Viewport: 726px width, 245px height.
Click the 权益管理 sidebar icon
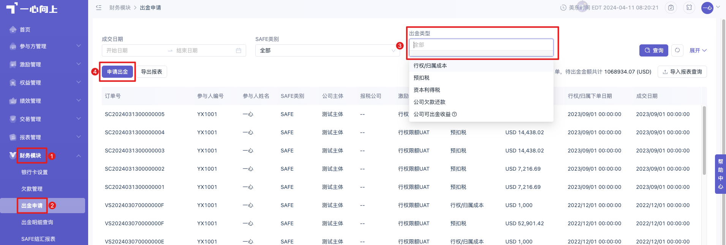click(x=13, y=83)
